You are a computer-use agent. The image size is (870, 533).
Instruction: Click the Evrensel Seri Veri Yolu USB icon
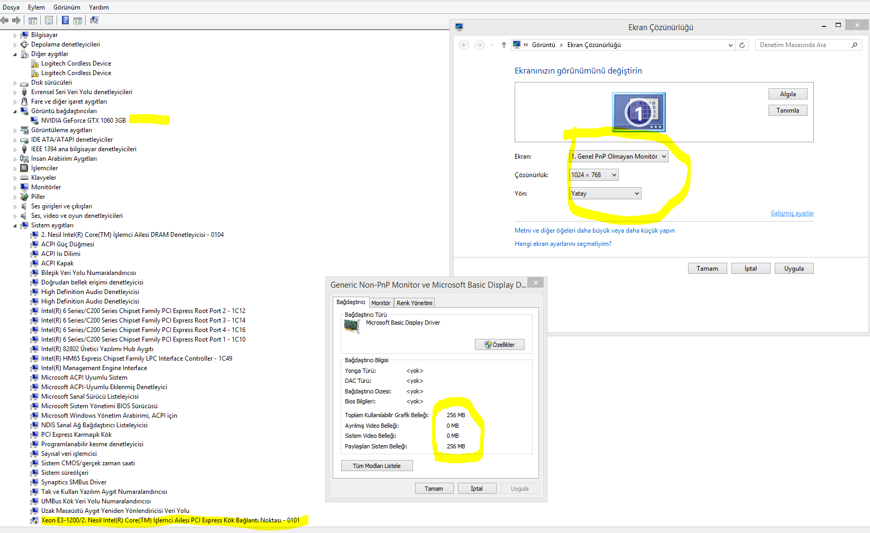click(x=24, y=92)
